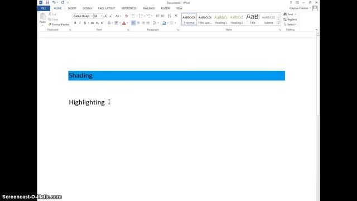Image resolution: width=357 pixels, height=201 pixels.
Task: Click the Word application icon in title bar
Action: pos(41,2)
